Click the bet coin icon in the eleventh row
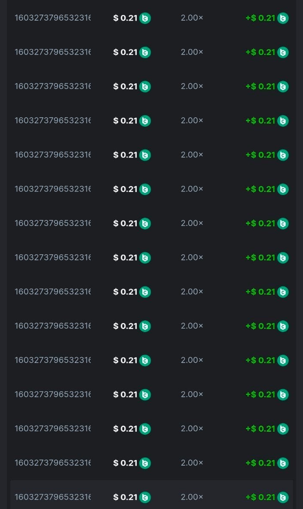303x509 pixels. coord(145,360)
